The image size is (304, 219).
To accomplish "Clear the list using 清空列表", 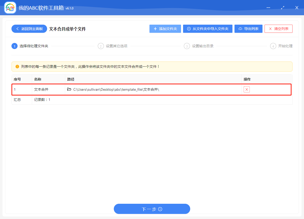I will [x=278, y=29].
